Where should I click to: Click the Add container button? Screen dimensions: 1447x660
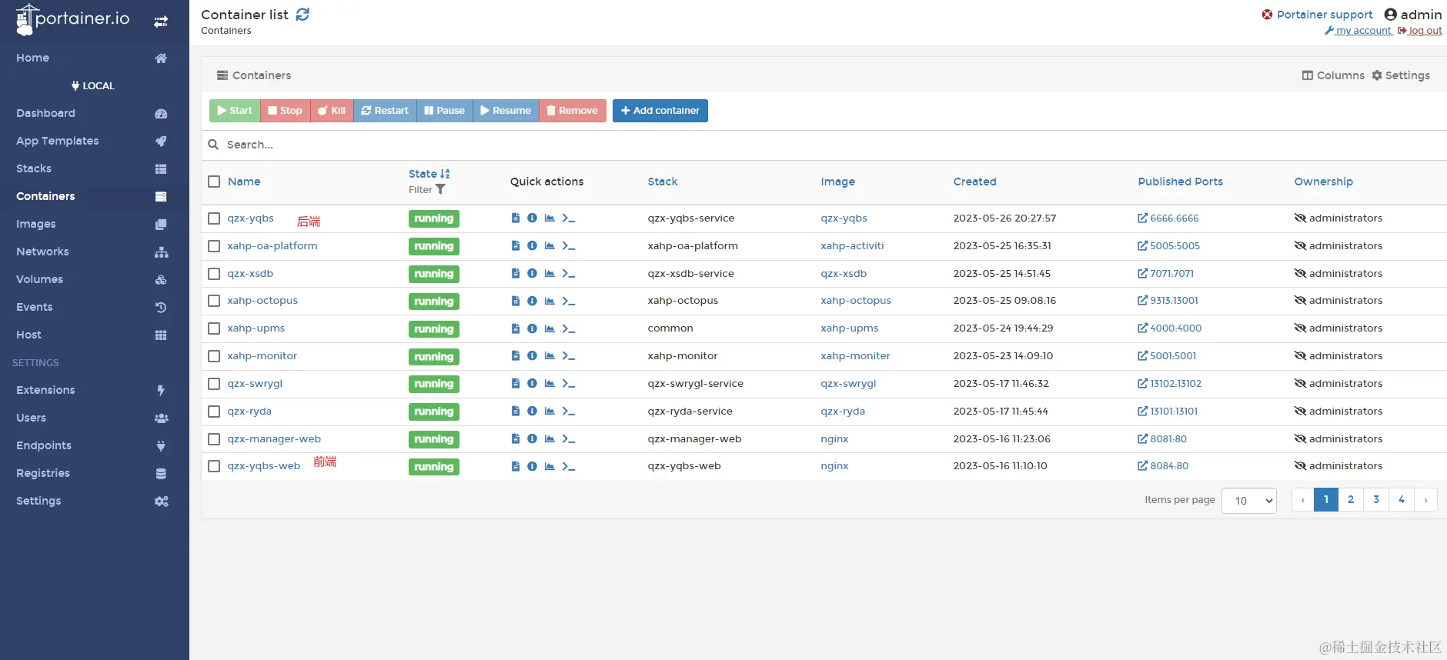(x=660, y=111)
